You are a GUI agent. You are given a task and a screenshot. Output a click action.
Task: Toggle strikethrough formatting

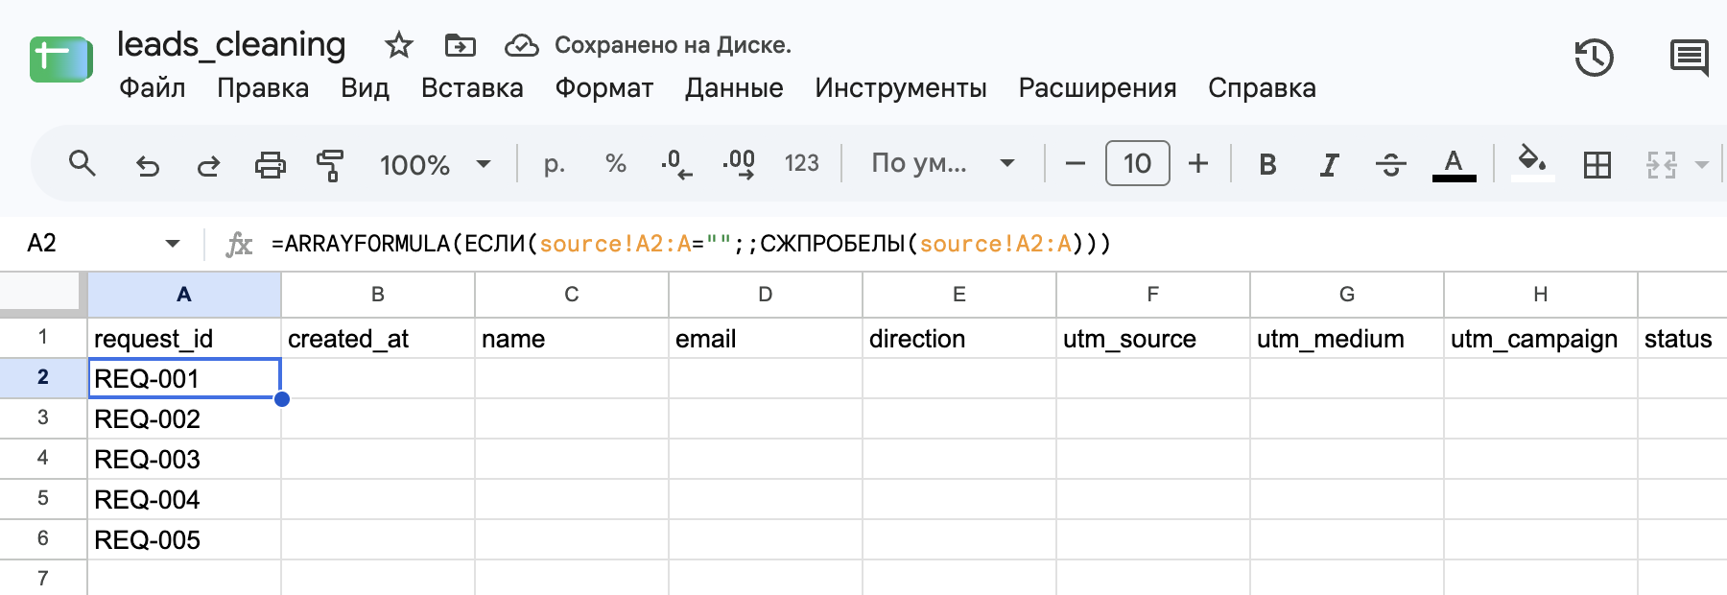coord(1390,165)
